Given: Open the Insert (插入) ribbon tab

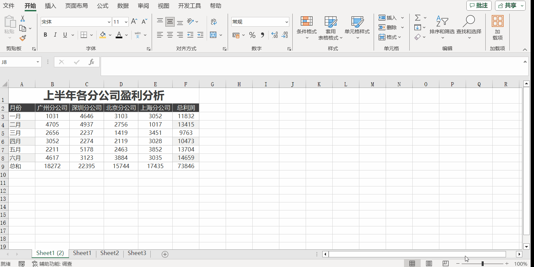Looking at the screenshot, I should [x=50, y=6].
